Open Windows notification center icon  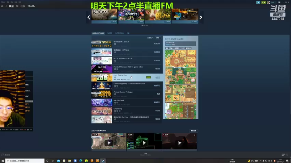pyautogui.click(x=287, y=161)
